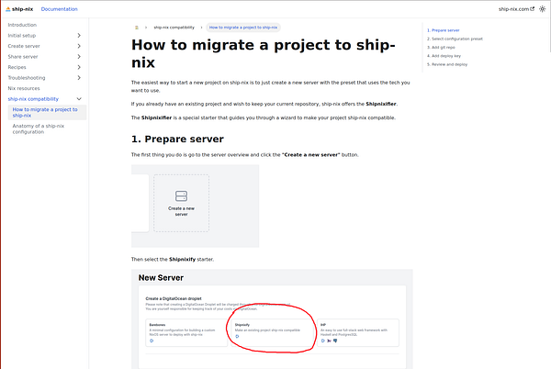The width and height of the screenshot is (551, 369).
Task: Expand the Initial setup section chevron
Action: (x=79, y=36)
